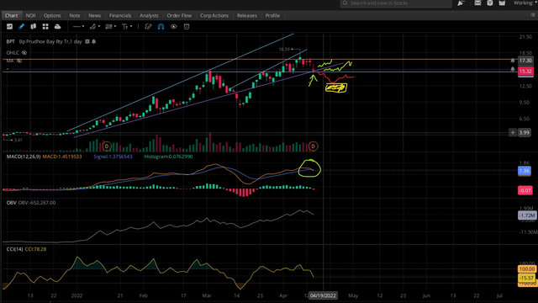Click the yellow -15.57 CCI value tag

526,278
